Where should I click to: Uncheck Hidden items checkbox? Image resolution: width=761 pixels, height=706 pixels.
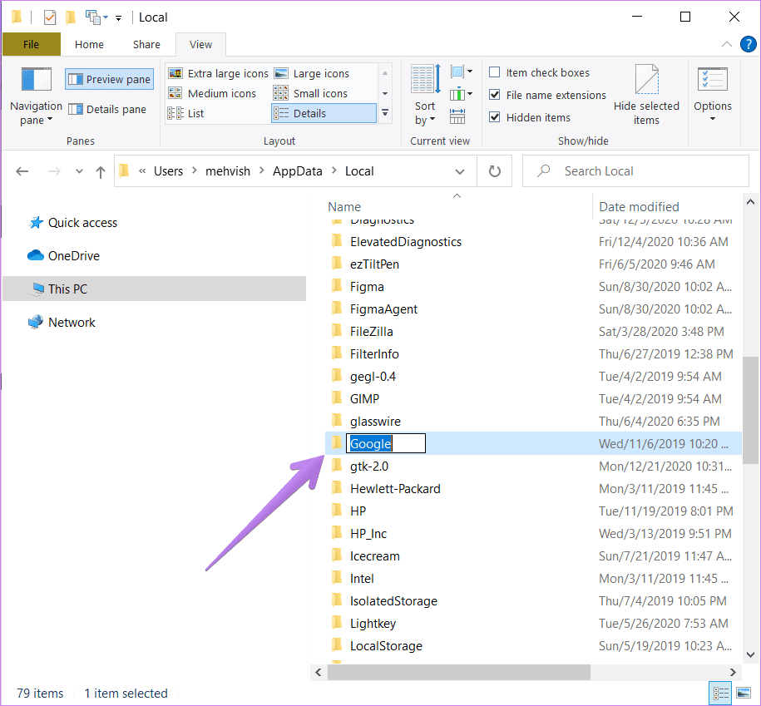click(495, 117)
